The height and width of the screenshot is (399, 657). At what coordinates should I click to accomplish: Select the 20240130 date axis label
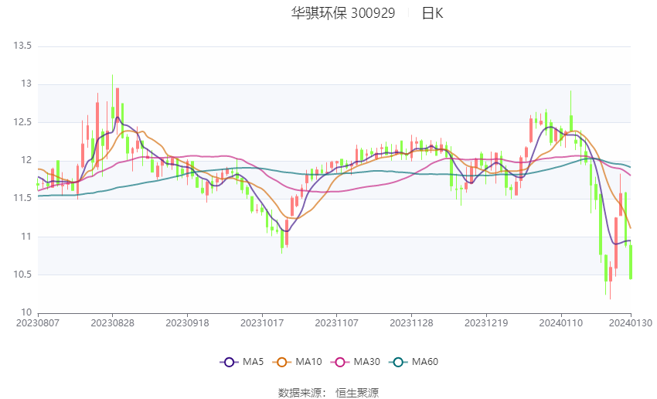coord(631,323)
